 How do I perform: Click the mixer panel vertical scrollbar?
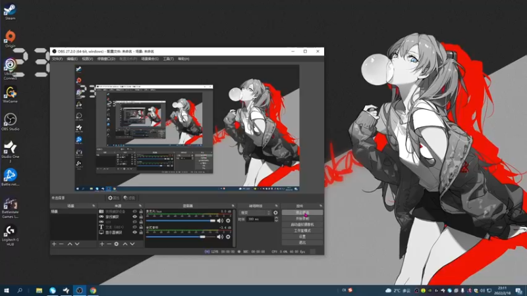tap(234, 228)
